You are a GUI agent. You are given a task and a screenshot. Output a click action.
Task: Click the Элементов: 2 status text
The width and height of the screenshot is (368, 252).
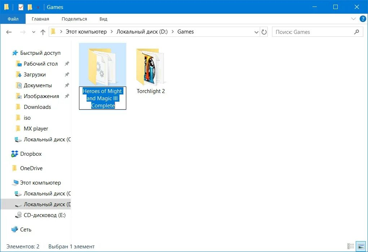pos(23,247)
